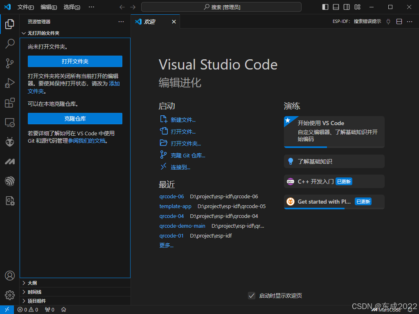
Task: Click the 更多... link under recent
Action: coord(167,245)
